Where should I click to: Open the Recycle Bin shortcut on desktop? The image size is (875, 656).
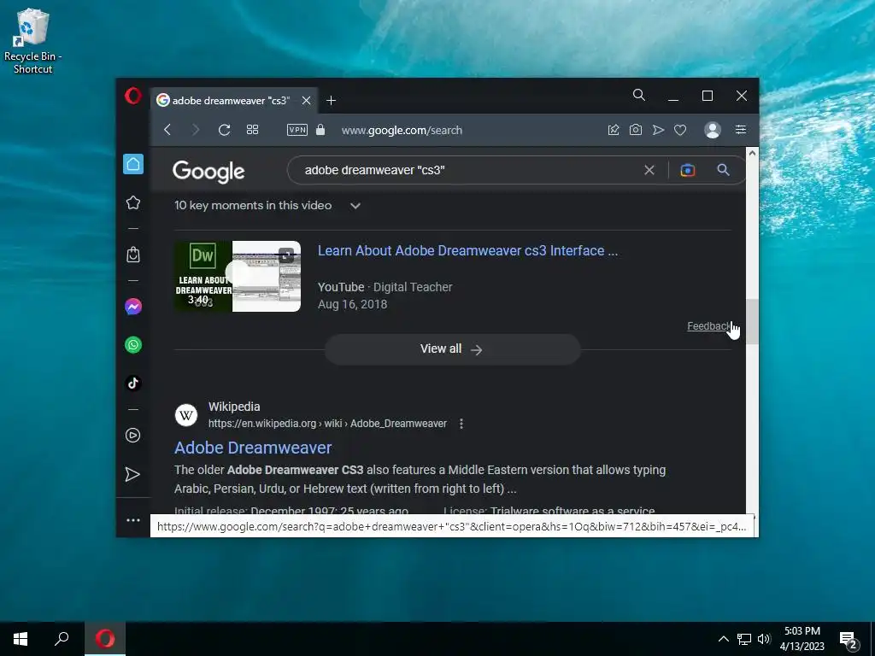33,41
